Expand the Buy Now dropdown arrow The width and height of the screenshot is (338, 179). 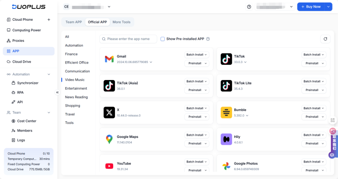coord(328,7)
